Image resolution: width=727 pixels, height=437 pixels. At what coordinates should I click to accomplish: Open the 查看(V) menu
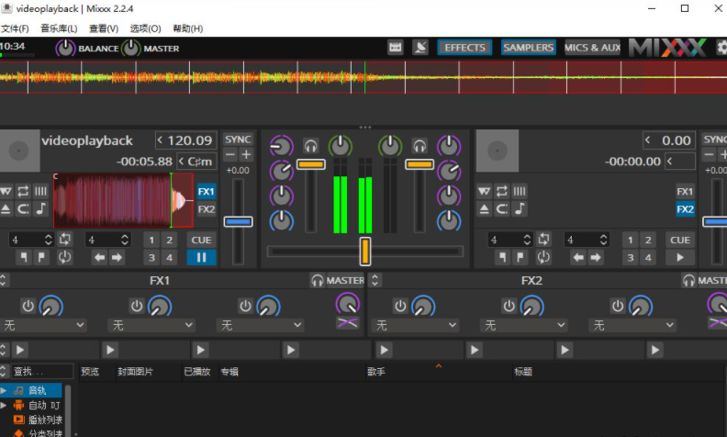(x=104, y=28)
